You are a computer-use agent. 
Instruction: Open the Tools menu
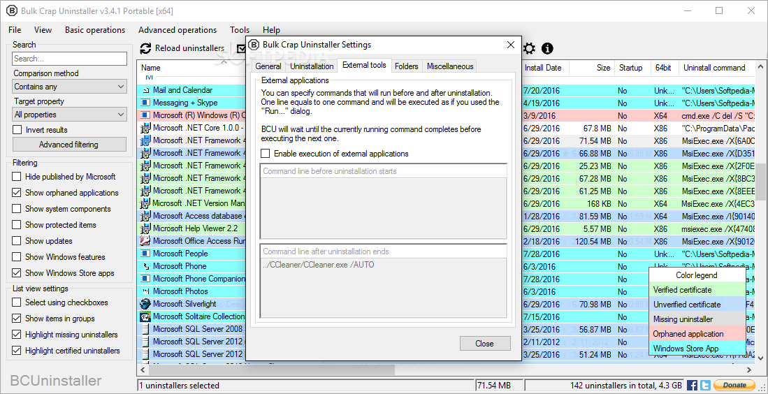coord(240,30)
